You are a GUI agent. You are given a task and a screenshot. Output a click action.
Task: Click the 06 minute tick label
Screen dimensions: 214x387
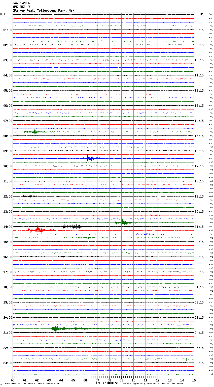coord(85,380)
